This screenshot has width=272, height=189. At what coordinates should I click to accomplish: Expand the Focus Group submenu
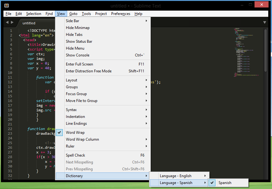pos(103,94)
